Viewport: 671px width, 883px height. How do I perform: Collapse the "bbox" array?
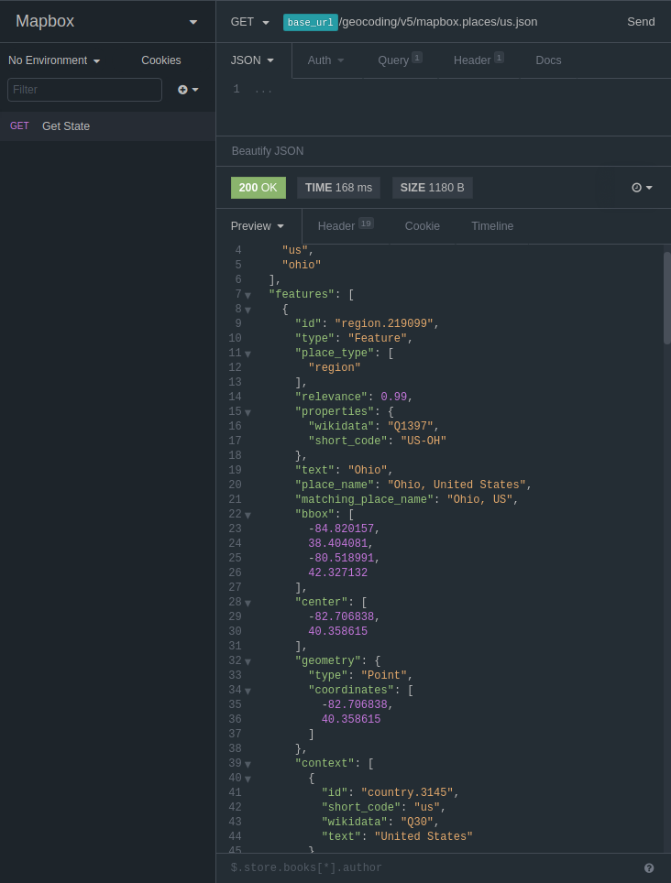(247, 515)
